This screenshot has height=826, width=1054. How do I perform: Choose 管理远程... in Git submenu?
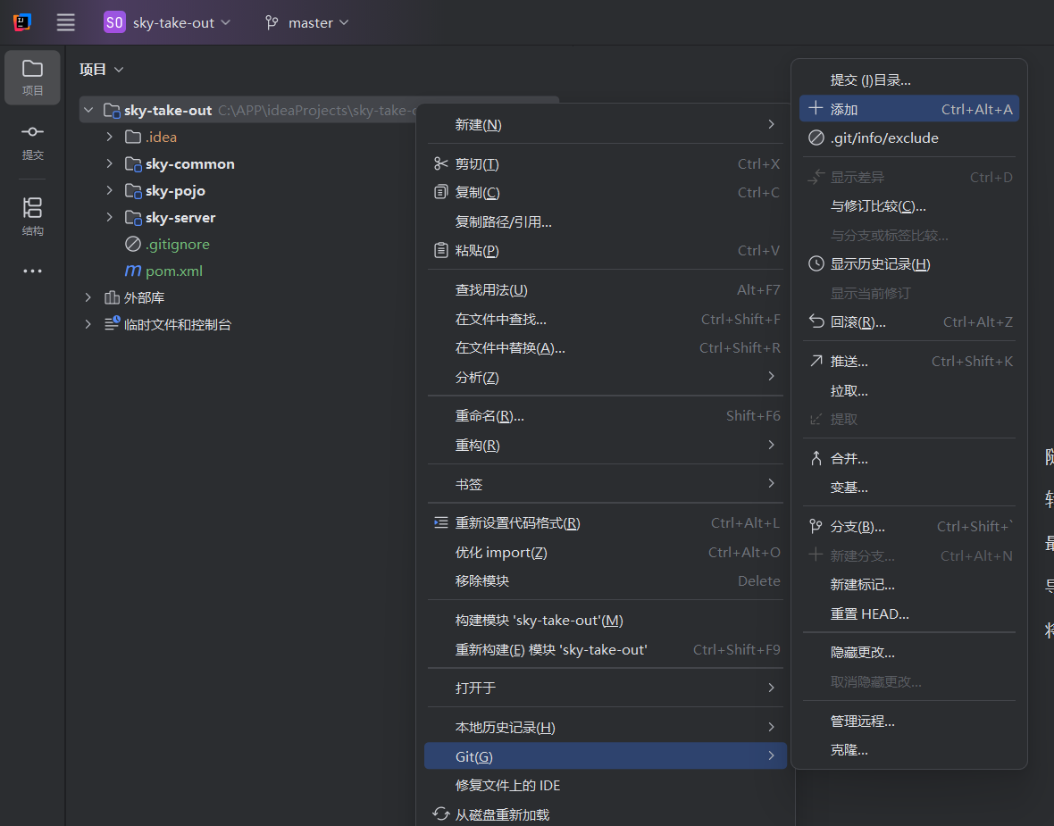[908, 722]
